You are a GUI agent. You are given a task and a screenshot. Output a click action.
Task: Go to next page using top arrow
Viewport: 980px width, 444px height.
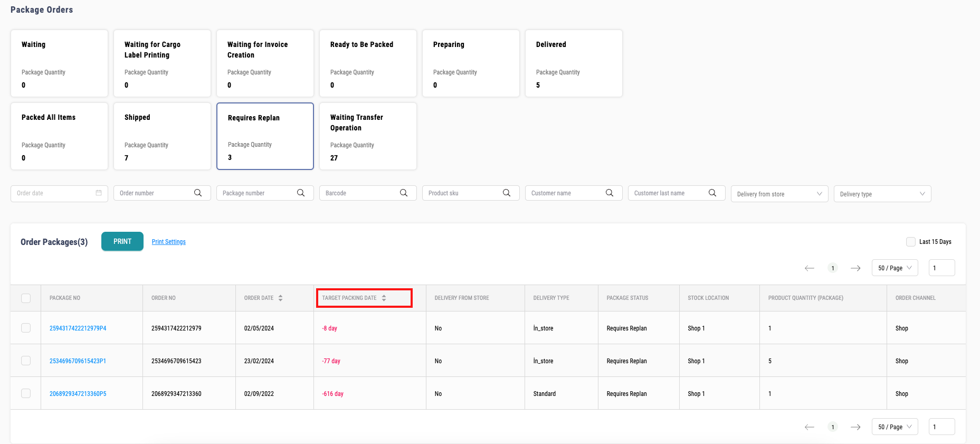coord(855,268)
